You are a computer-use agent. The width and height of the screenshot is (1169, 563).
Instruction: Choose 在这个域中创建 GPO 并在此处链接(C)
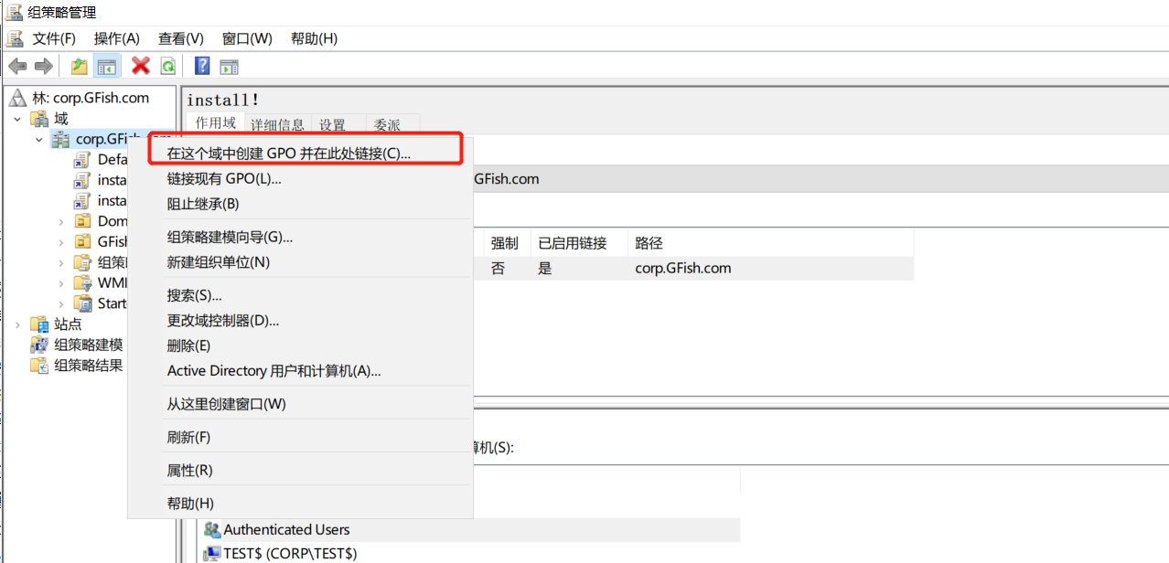(x=289, y=154)
